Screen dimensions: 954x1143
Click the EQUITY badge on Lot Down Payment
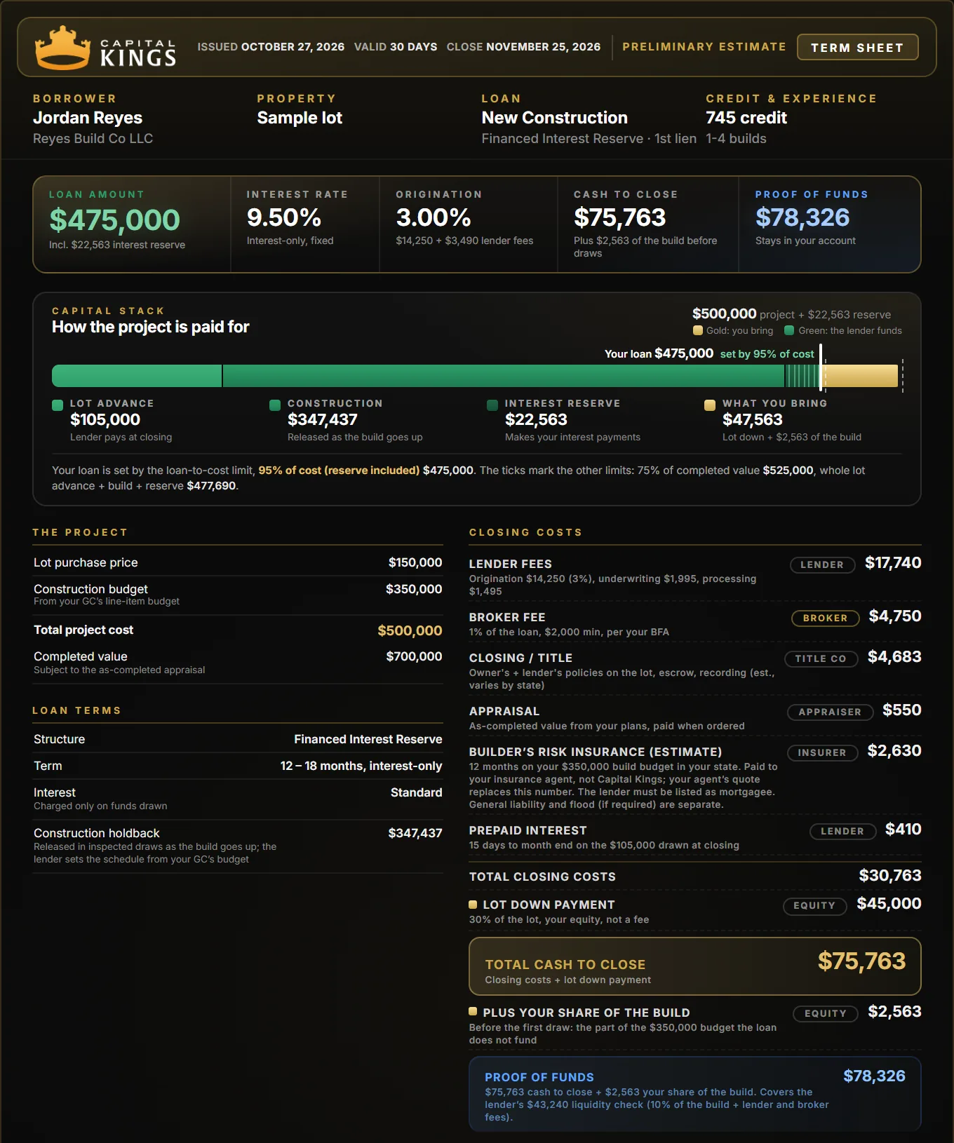814,905
